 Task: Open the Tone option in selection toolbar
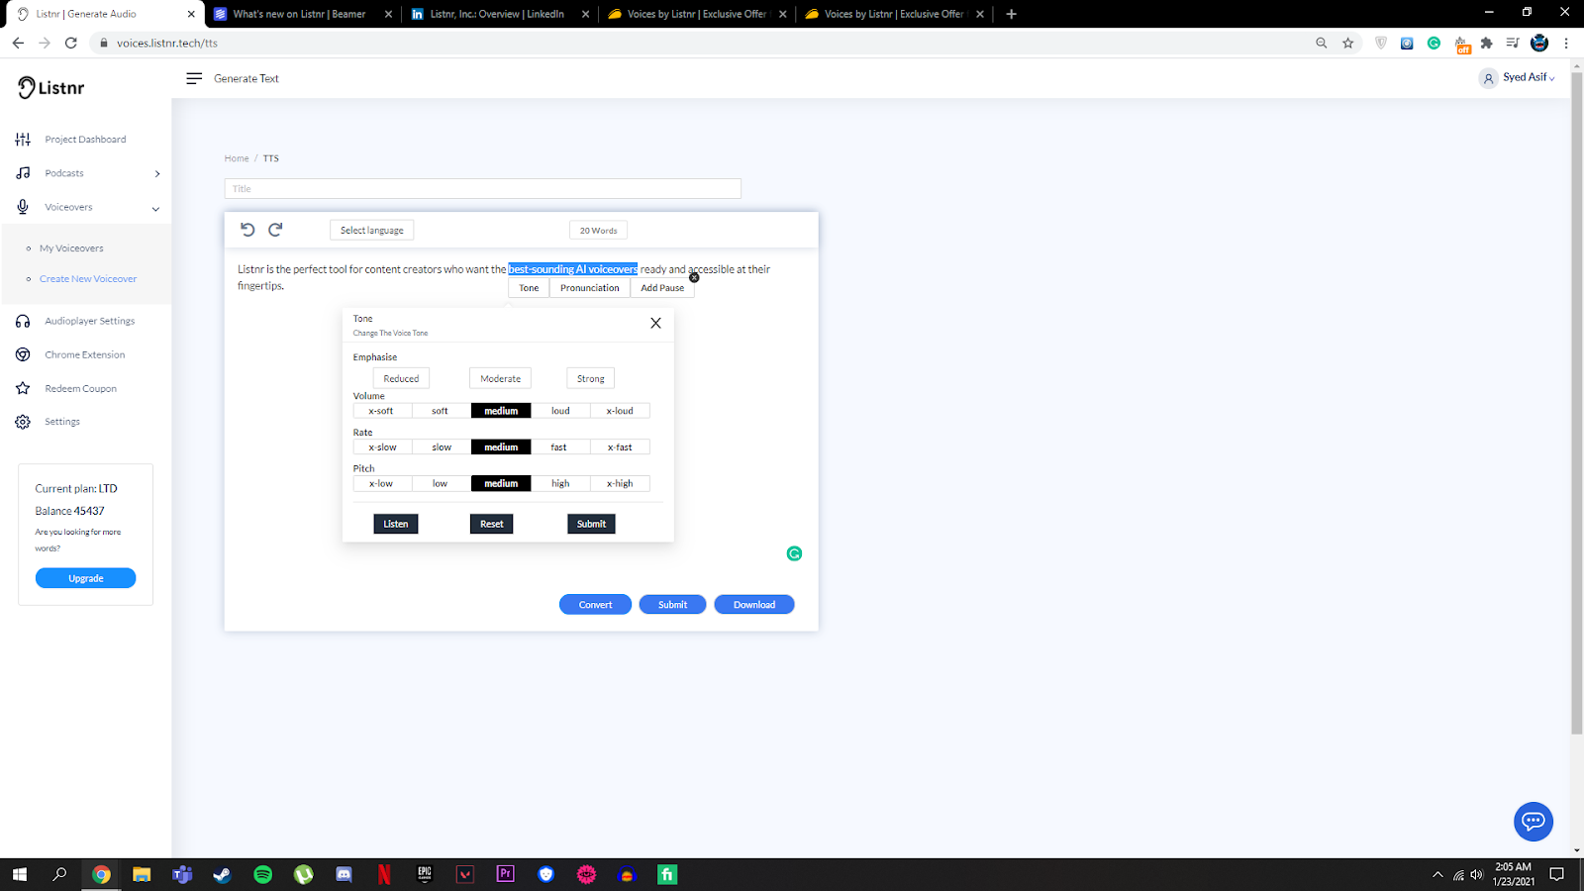529,288
